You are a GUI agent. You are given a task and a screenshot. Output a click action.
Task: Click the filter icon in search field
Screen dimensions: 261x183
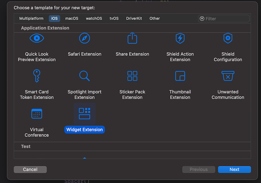(x=202, y=19)
